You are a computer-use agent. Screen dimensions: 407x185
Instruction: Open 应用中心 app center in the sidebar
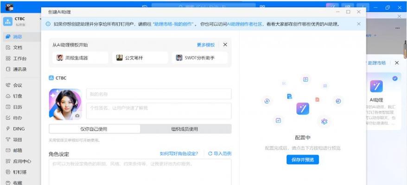(18, 161)
